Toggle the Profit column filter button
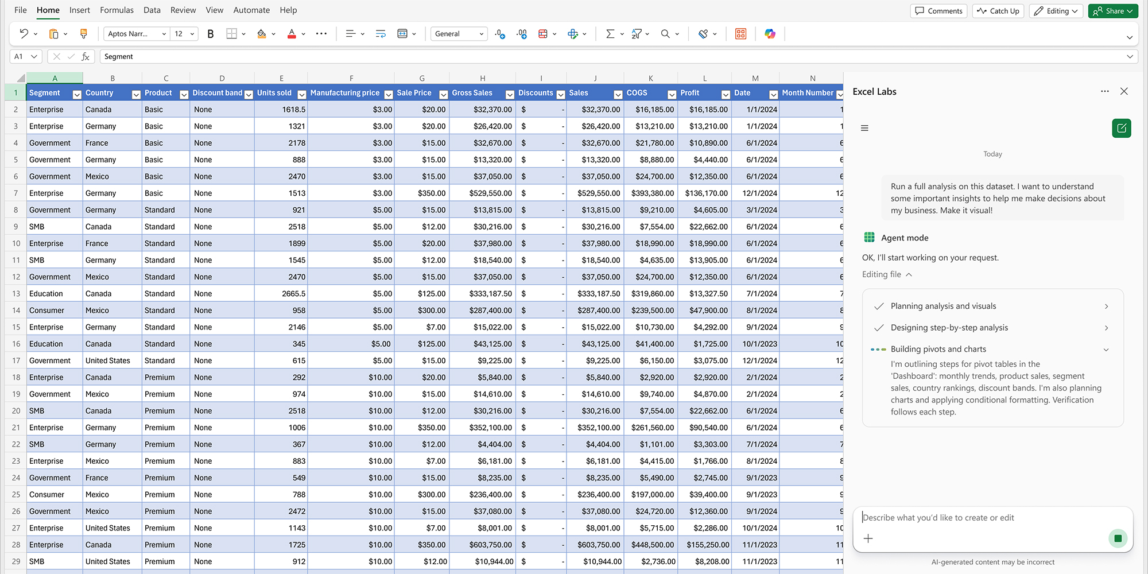Screen dimensions: 1148x574 [726, 94]
